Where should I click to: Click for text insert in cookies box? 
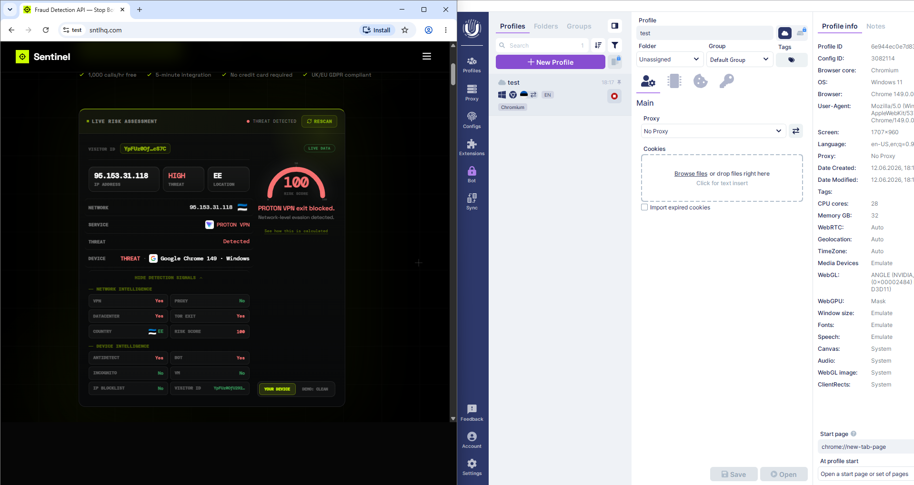click(x=722, y=183)
